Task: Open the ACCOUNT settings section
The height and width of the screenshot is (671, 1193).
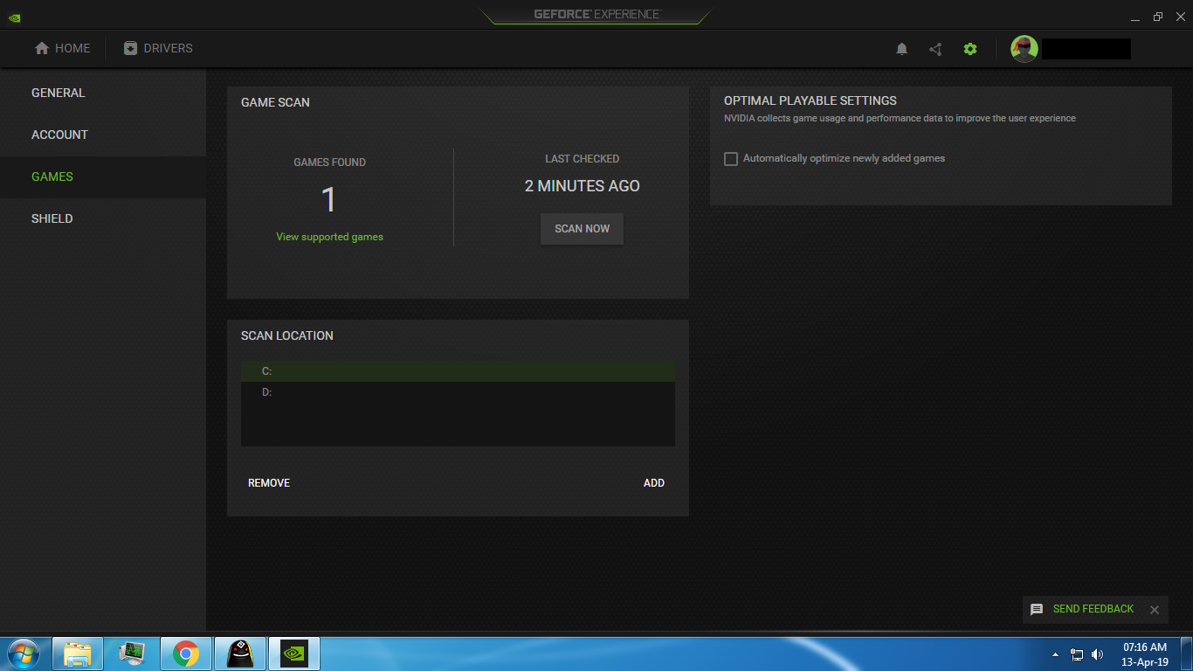Action: click(x=59, y=135)
